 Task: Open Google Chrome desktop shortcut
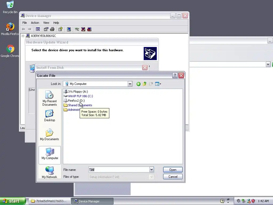pyautogui.click(x=10, y=51)
